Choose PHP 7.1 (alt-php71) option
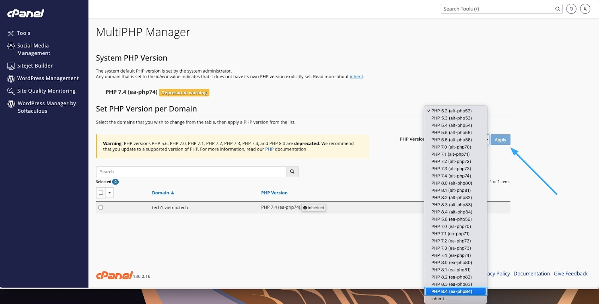599x304 pixels. pos(456,154)
